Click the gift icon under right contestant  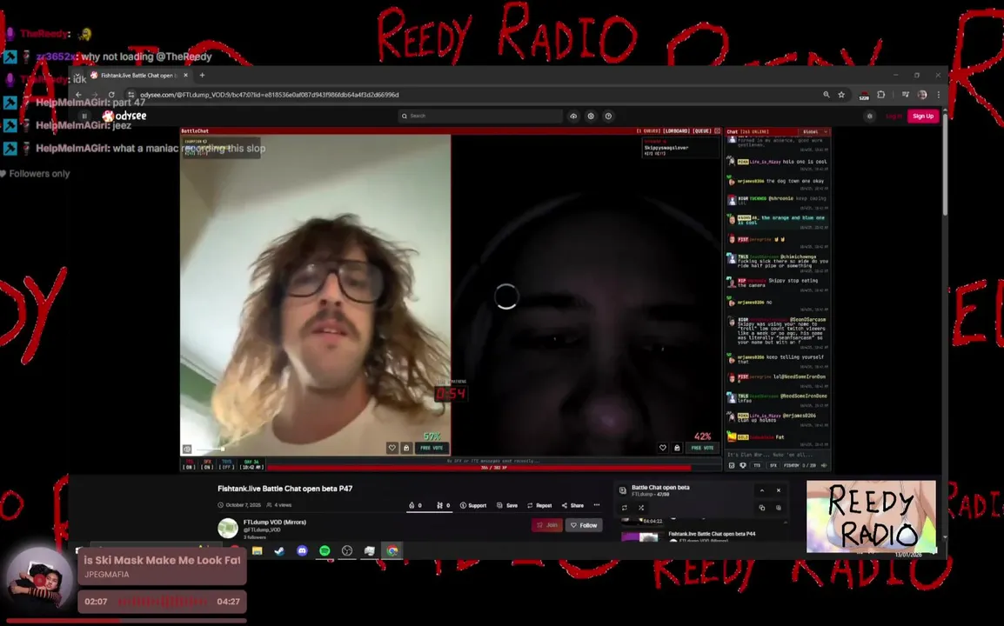[677, 448]
